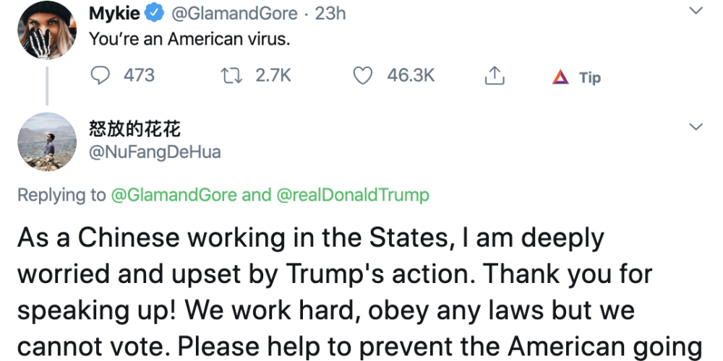723x361 pixels.
Task: Expand the chevron menu on NuFangDeHua's reply
Action: pos(696,127)
